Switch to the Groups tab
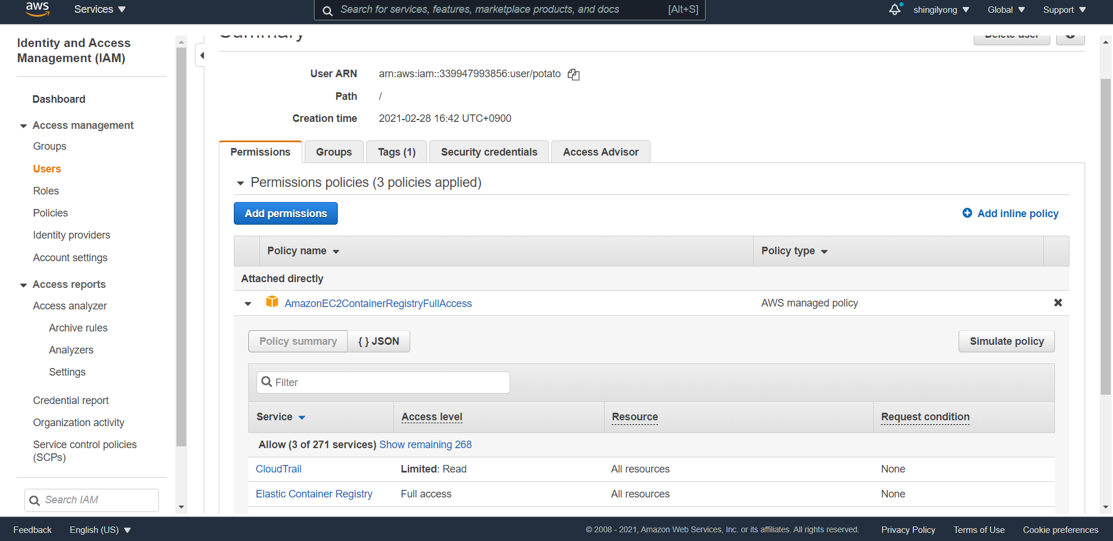Screen dimensions: 1113x541 point(334,152)
